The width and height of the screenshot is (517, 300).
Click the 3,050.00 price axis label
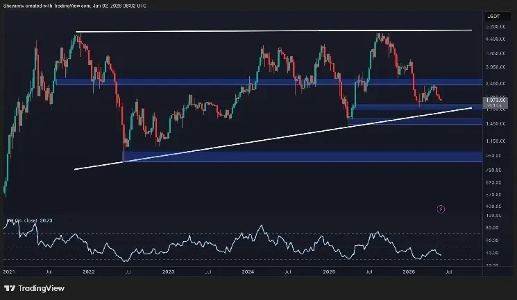click(x=495, y=67)
